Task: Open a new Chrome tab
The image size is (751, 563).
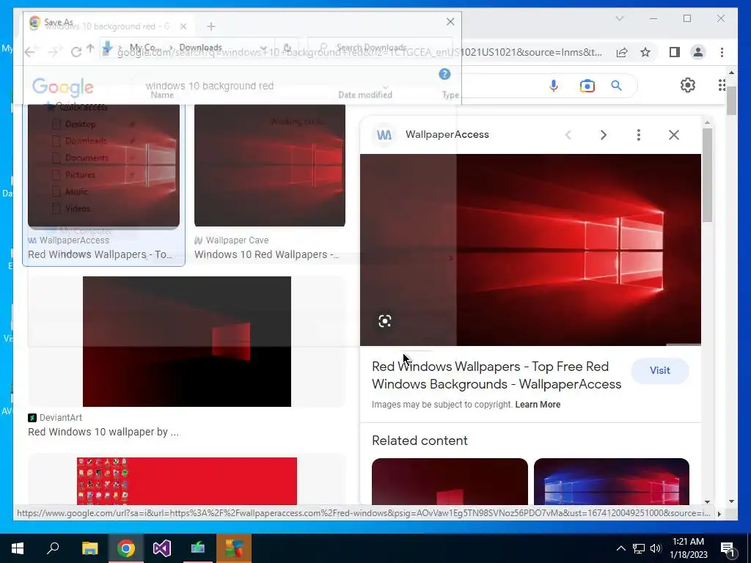Action: pyautogui.click(x=211, y=26)
